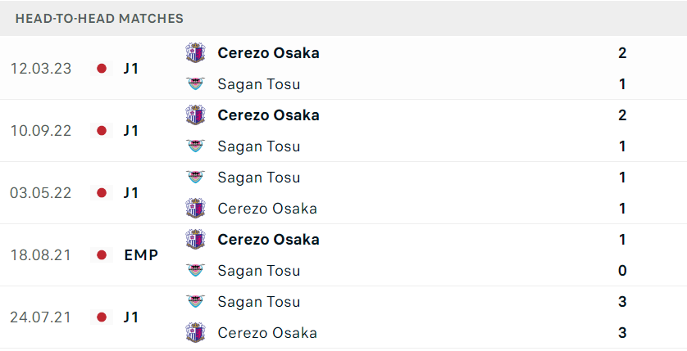Click Japan flag icon next to EMP
The width and height of the screenshot is (687, 351).
tap(102, 254)
